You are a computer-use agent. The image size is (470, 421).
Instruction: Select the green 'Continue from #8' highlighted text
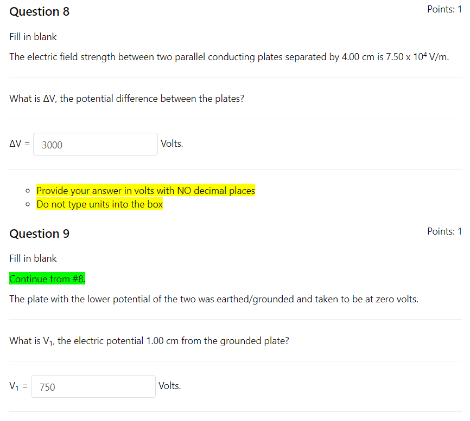click(x=47, y=278)
